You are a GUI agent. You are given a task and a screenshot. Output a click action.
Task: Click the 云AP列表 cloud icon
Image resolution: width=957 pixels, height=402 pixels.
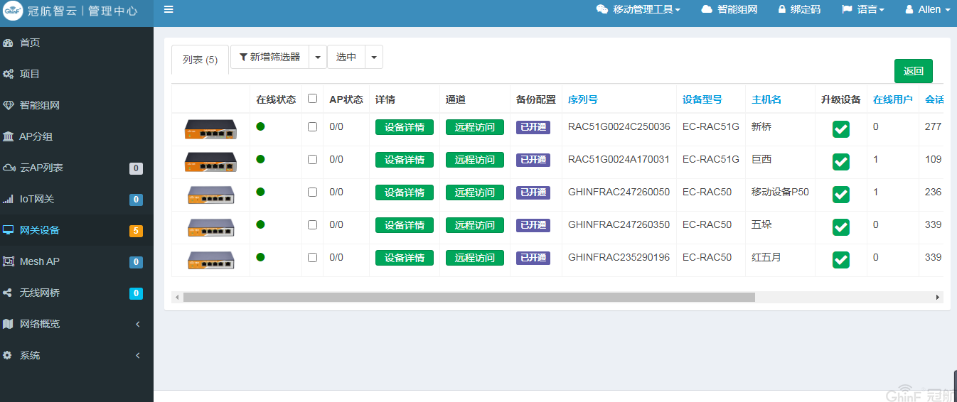9,168
